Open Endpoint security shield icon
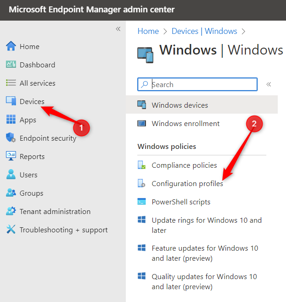Screen dimensions: 286x302 coord(11,138)
